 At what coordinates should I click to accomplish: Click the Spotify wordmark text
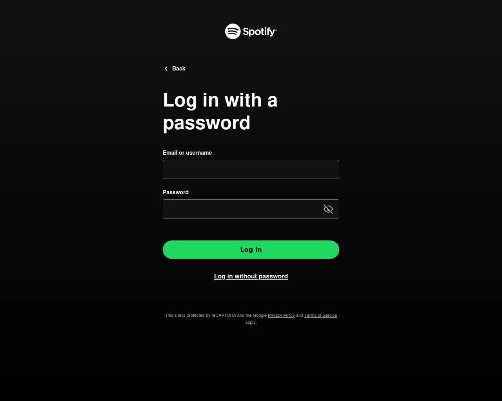pos(259,32)
